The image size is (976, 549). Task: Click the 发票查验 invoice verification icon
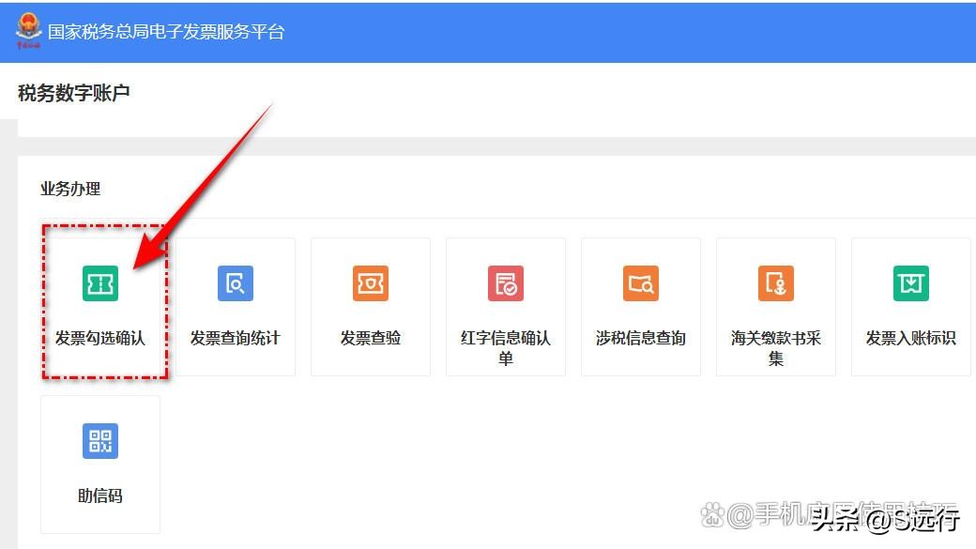[x=370, y=283]
